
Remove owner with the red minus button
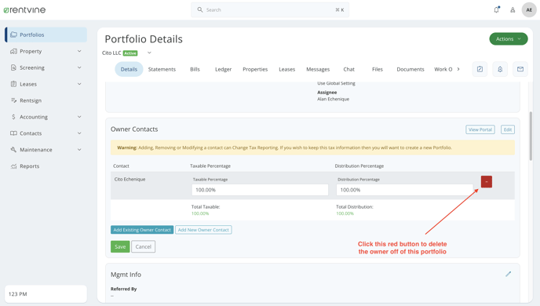pos(487,182)
